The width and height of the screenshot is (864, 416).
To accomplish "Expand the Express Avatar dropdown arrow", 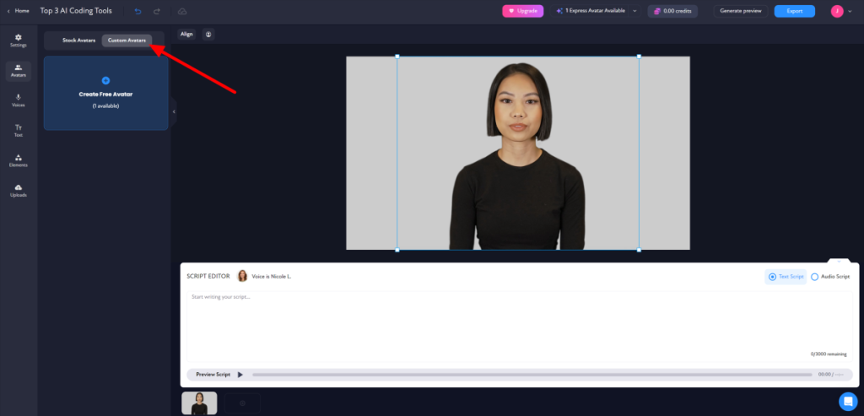I will [634, 11].
